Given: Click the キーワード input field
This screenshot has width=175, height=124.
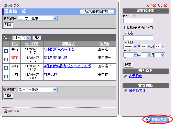Looking at the screenshot, I should click(x=138, y=21).
